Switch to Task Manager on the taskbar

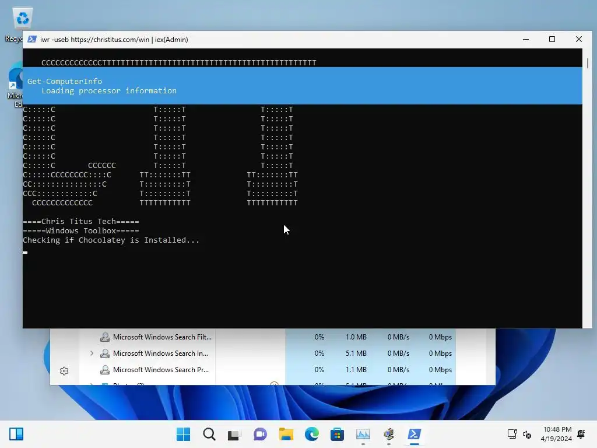coord(363,434)
